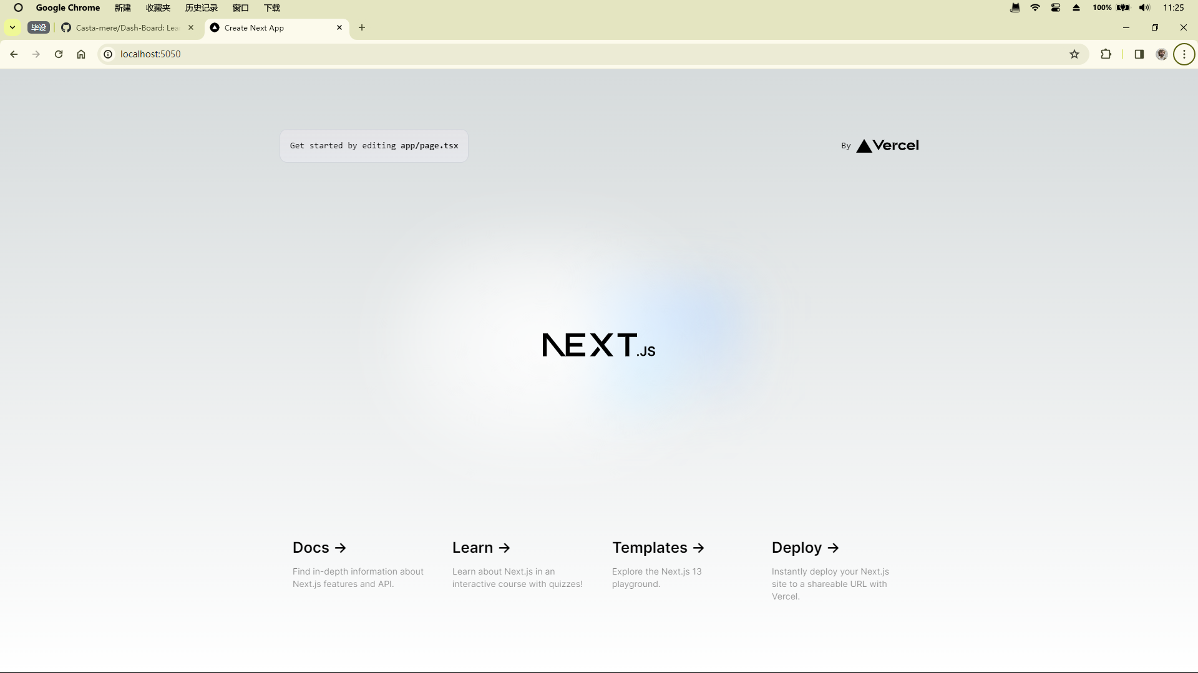Image resolution: width=1198 pixels, height=673 pixels.
Task: Click the eject icon in the menu bar
Action: pyautogui.click(x=1076, y=7)
